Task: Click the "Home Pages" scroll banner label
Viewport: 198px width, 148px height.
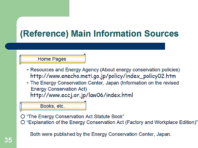Action: [x=52, y=59]
